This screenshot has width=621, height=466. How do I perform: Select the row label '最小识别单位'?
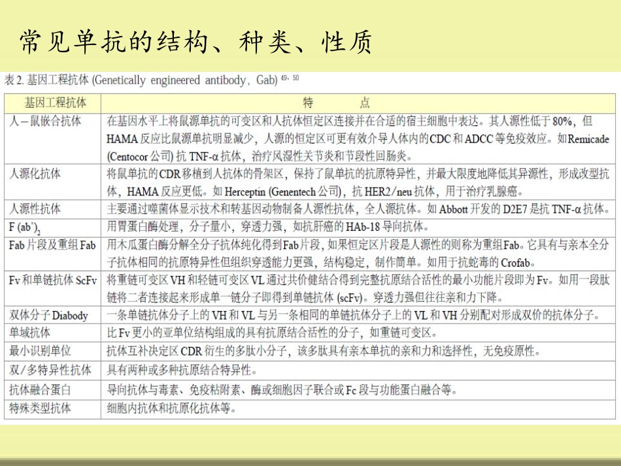[40, 351]
